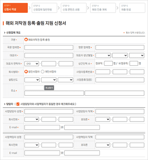Screen dimensions: 148x160
Task: Click the 담당자 section heading
Action: point(10,104)
